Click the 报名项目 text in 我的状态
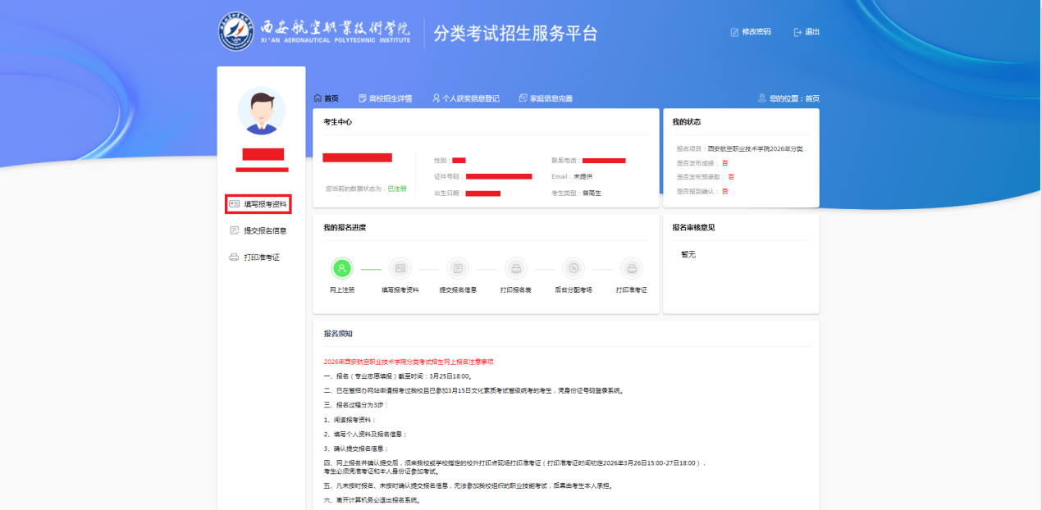This screenshot has width=1042, height=510. [x=743, y=149]
